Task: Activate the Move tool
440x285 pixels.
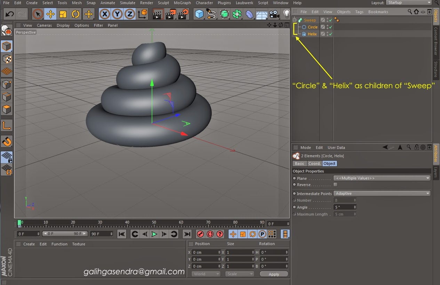Action: 51,14
